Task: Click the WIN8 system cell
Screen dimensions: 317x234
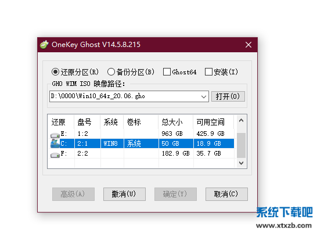Action: pos(110,143)
